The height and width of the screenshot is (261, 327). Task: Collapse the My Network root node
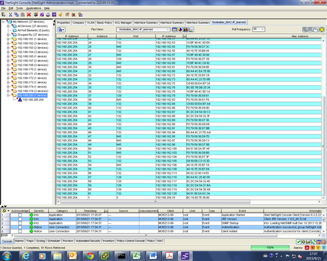pos(3,22)
